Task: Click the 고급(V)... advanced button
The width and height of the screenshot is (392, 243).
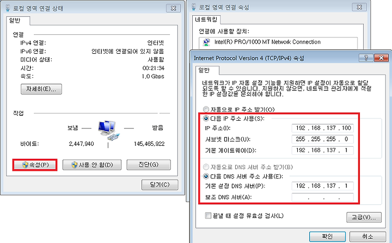Action: 364,217
